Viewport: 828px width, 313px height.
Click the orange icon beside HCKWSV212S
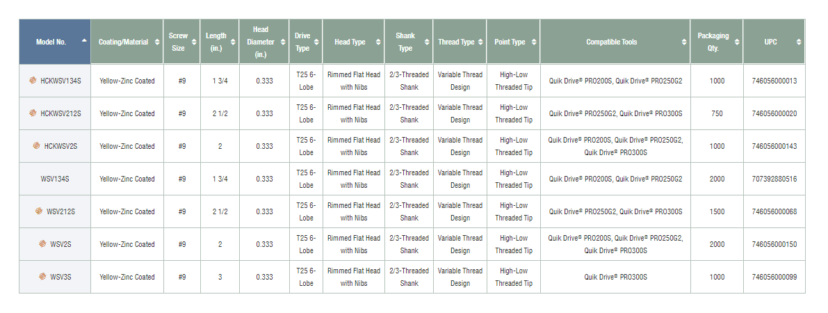[x=33, y=113]
